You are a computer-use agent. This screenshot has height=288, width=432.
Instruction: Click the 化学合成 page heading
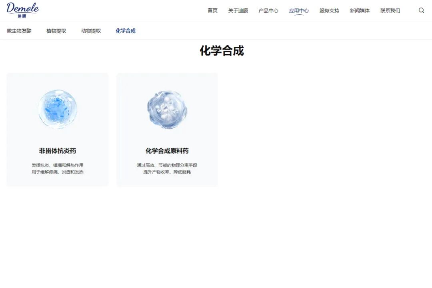(x=222, y=51)
